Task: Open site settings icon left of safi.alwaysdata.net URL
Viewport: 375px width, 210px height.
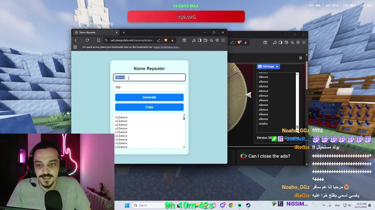Action: point(106,40)
